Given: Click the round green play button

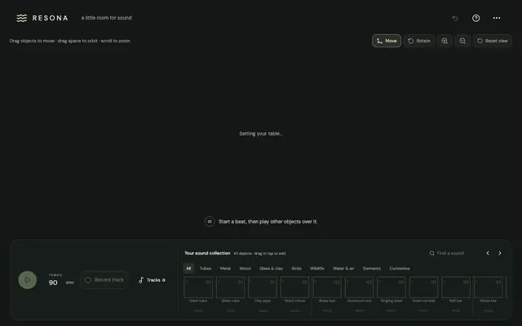Looking at the screenshot, I should point(28,280).
